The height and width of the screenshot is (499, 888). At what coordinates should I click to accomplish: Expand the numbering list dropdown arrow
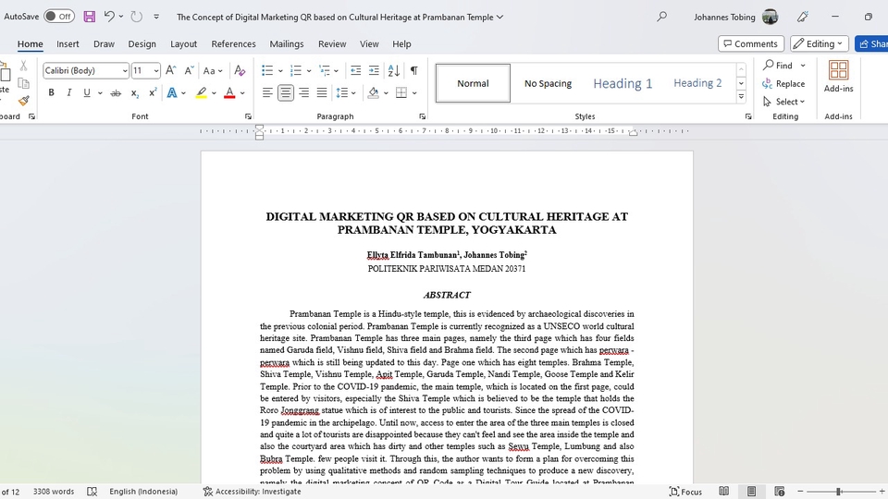309,71
